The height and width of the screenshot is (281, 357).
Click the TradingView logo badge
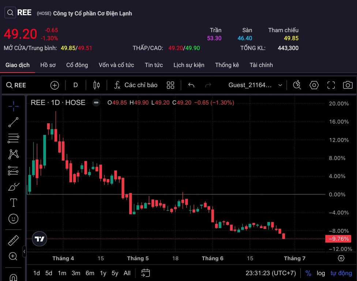[40, 239]
